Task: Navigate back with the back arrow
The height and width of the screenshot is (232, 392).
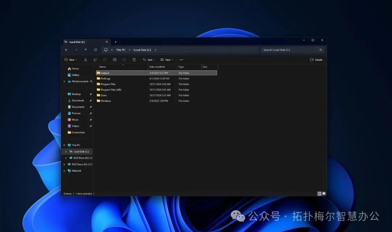Action: 66,50
